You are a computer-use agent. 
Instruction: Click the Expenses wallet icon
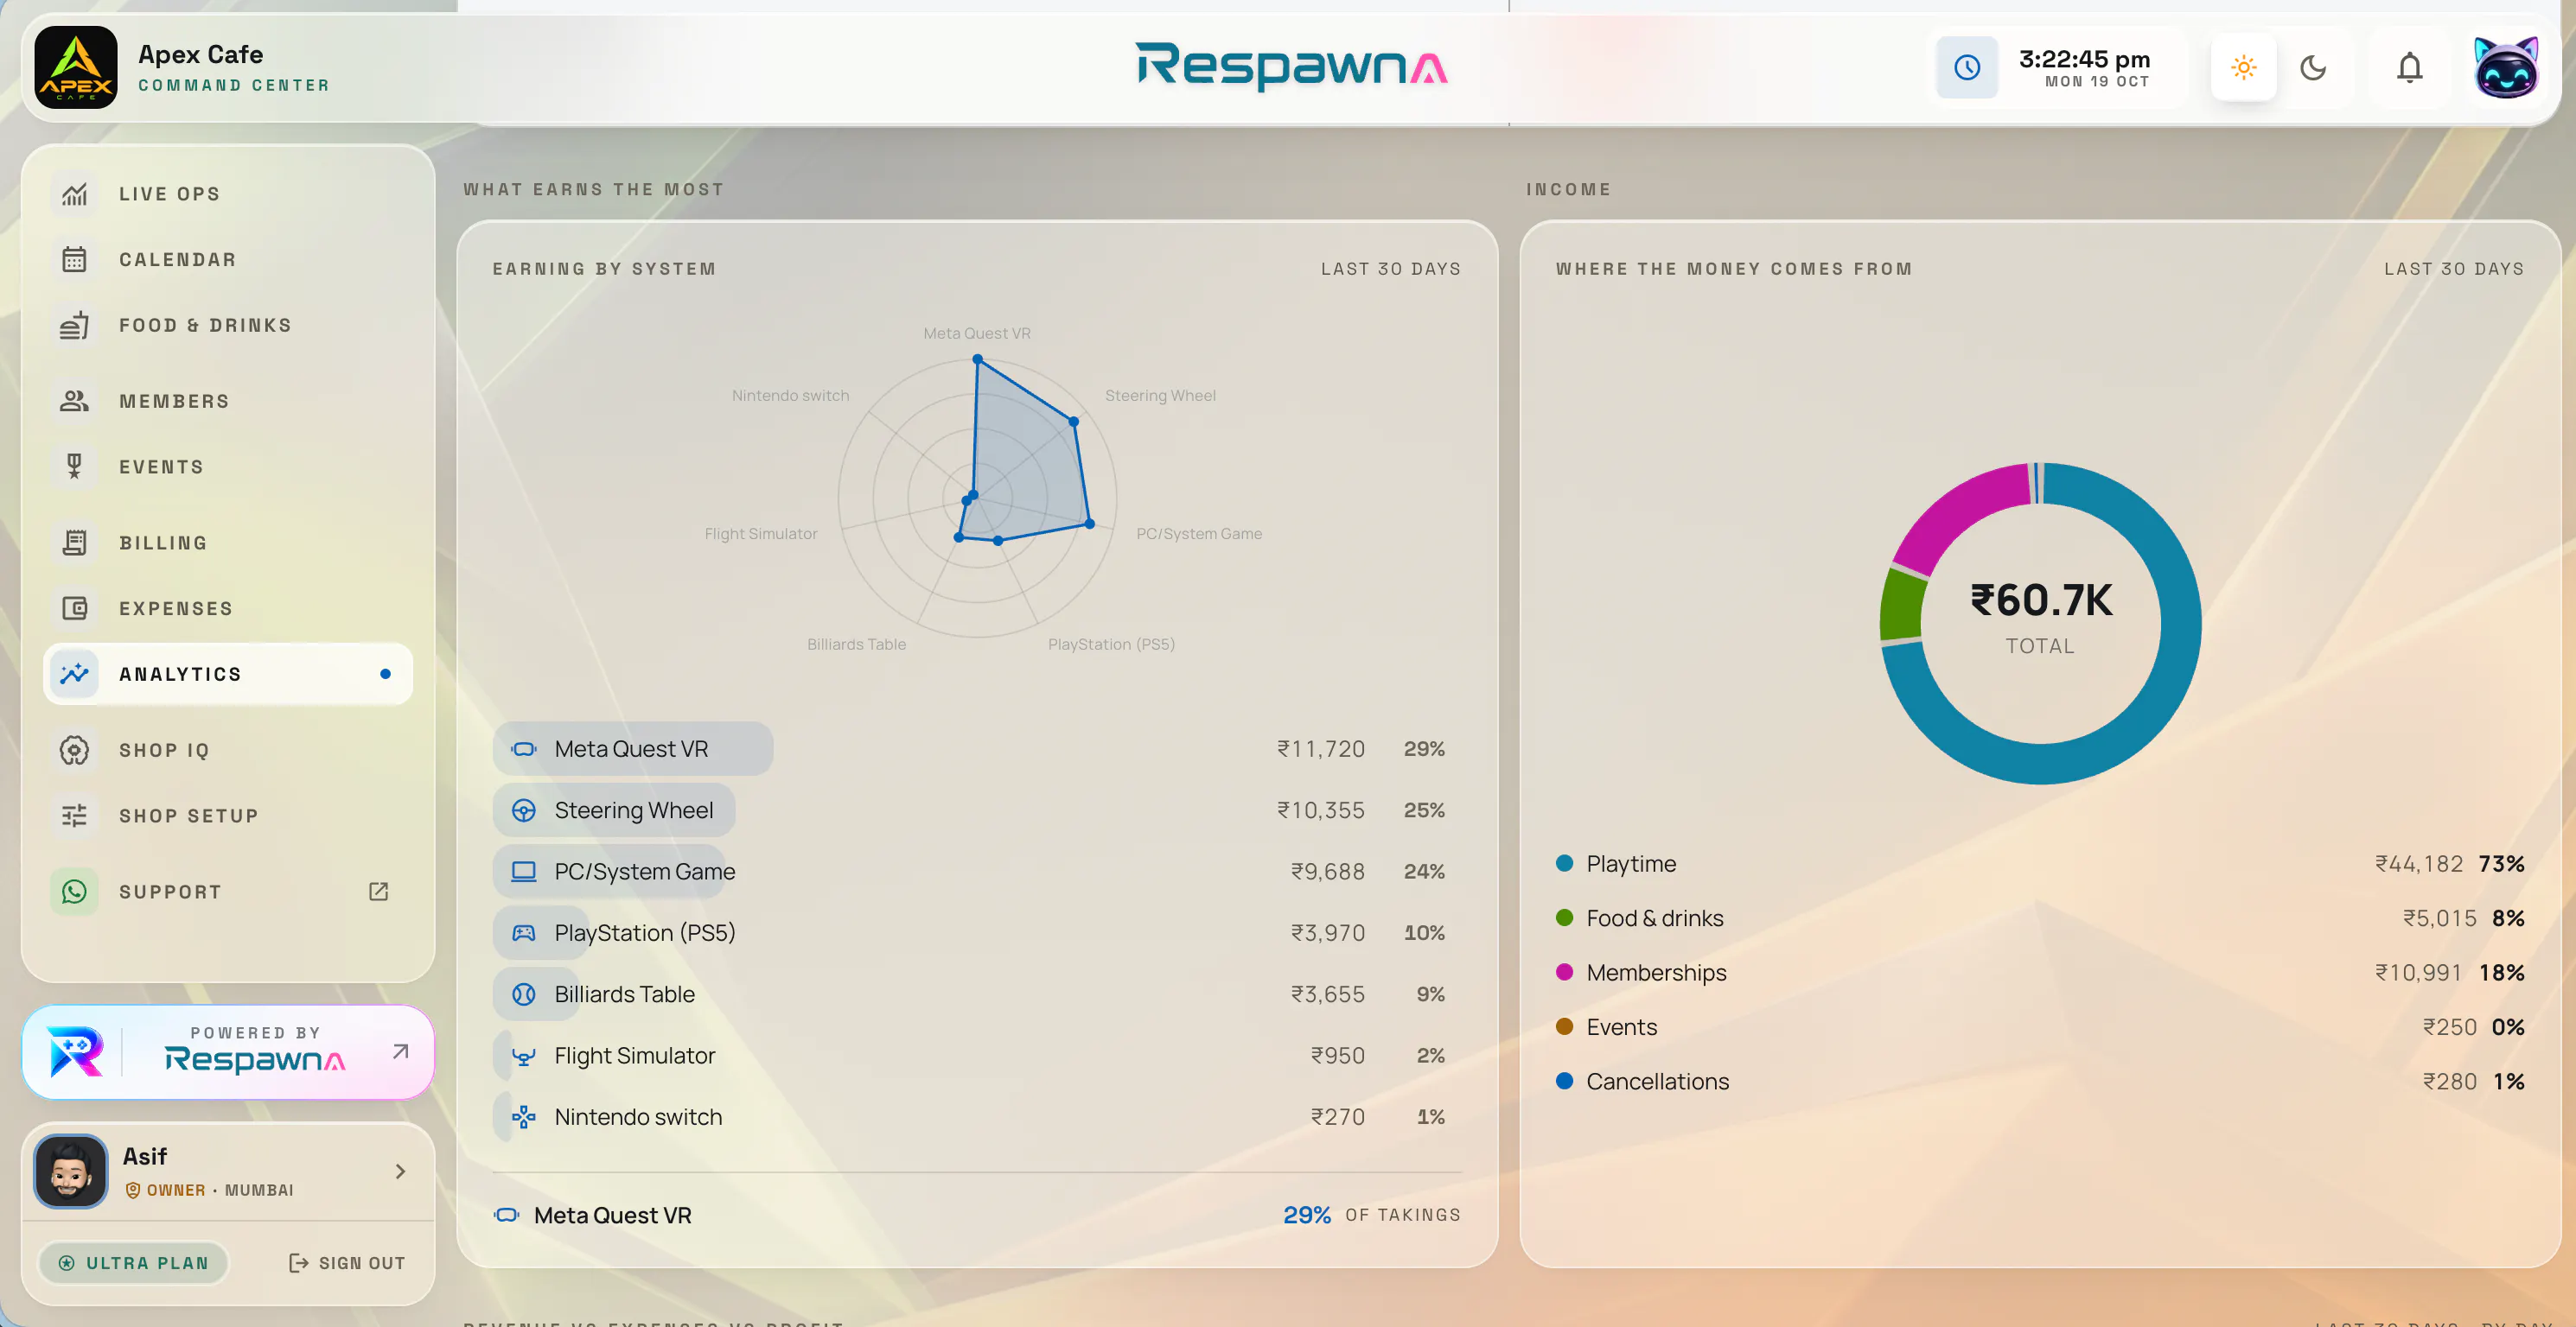click(75, 608)
